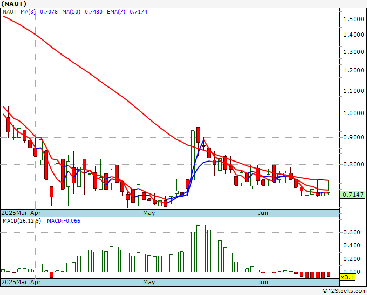
Task: Click the MA(50) value 0.7480
Action: coord(93,12)
